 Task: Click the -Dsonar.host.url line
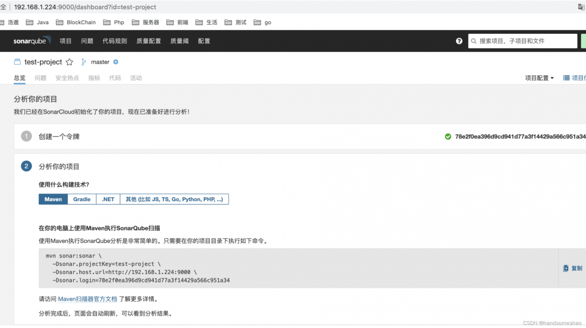point(125,272)
